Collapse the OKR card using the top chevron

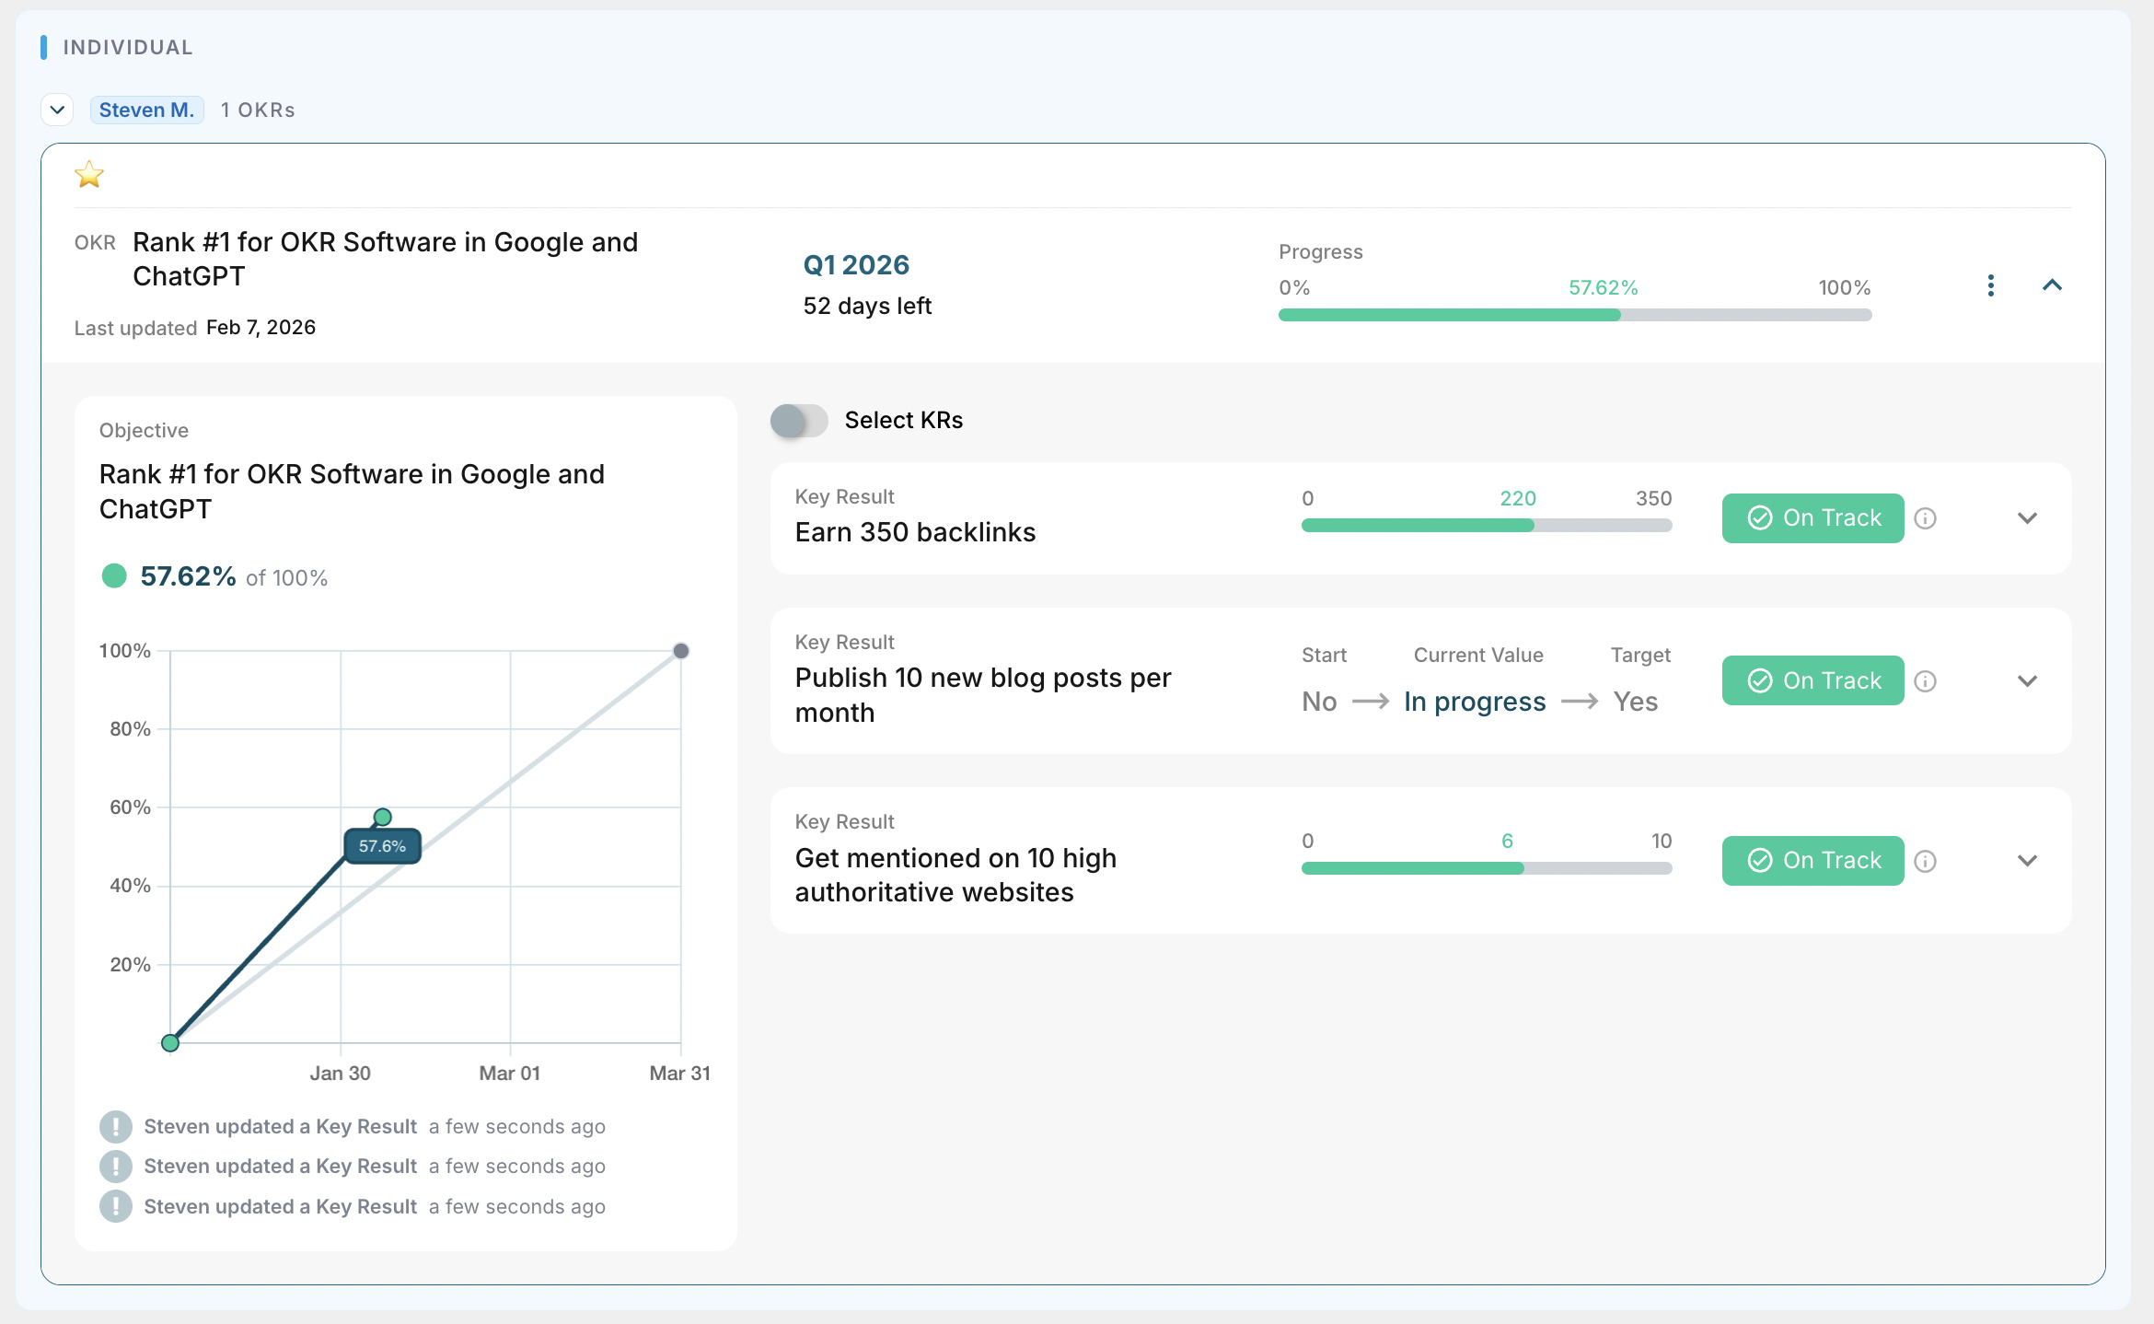point(2053,285)
